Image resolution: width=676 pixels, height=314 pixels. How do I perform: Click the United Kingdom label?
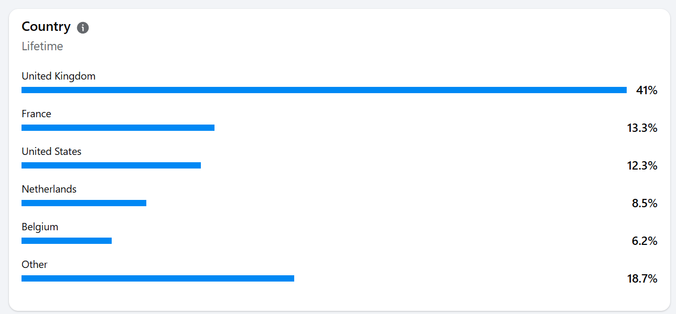point(59,76)
